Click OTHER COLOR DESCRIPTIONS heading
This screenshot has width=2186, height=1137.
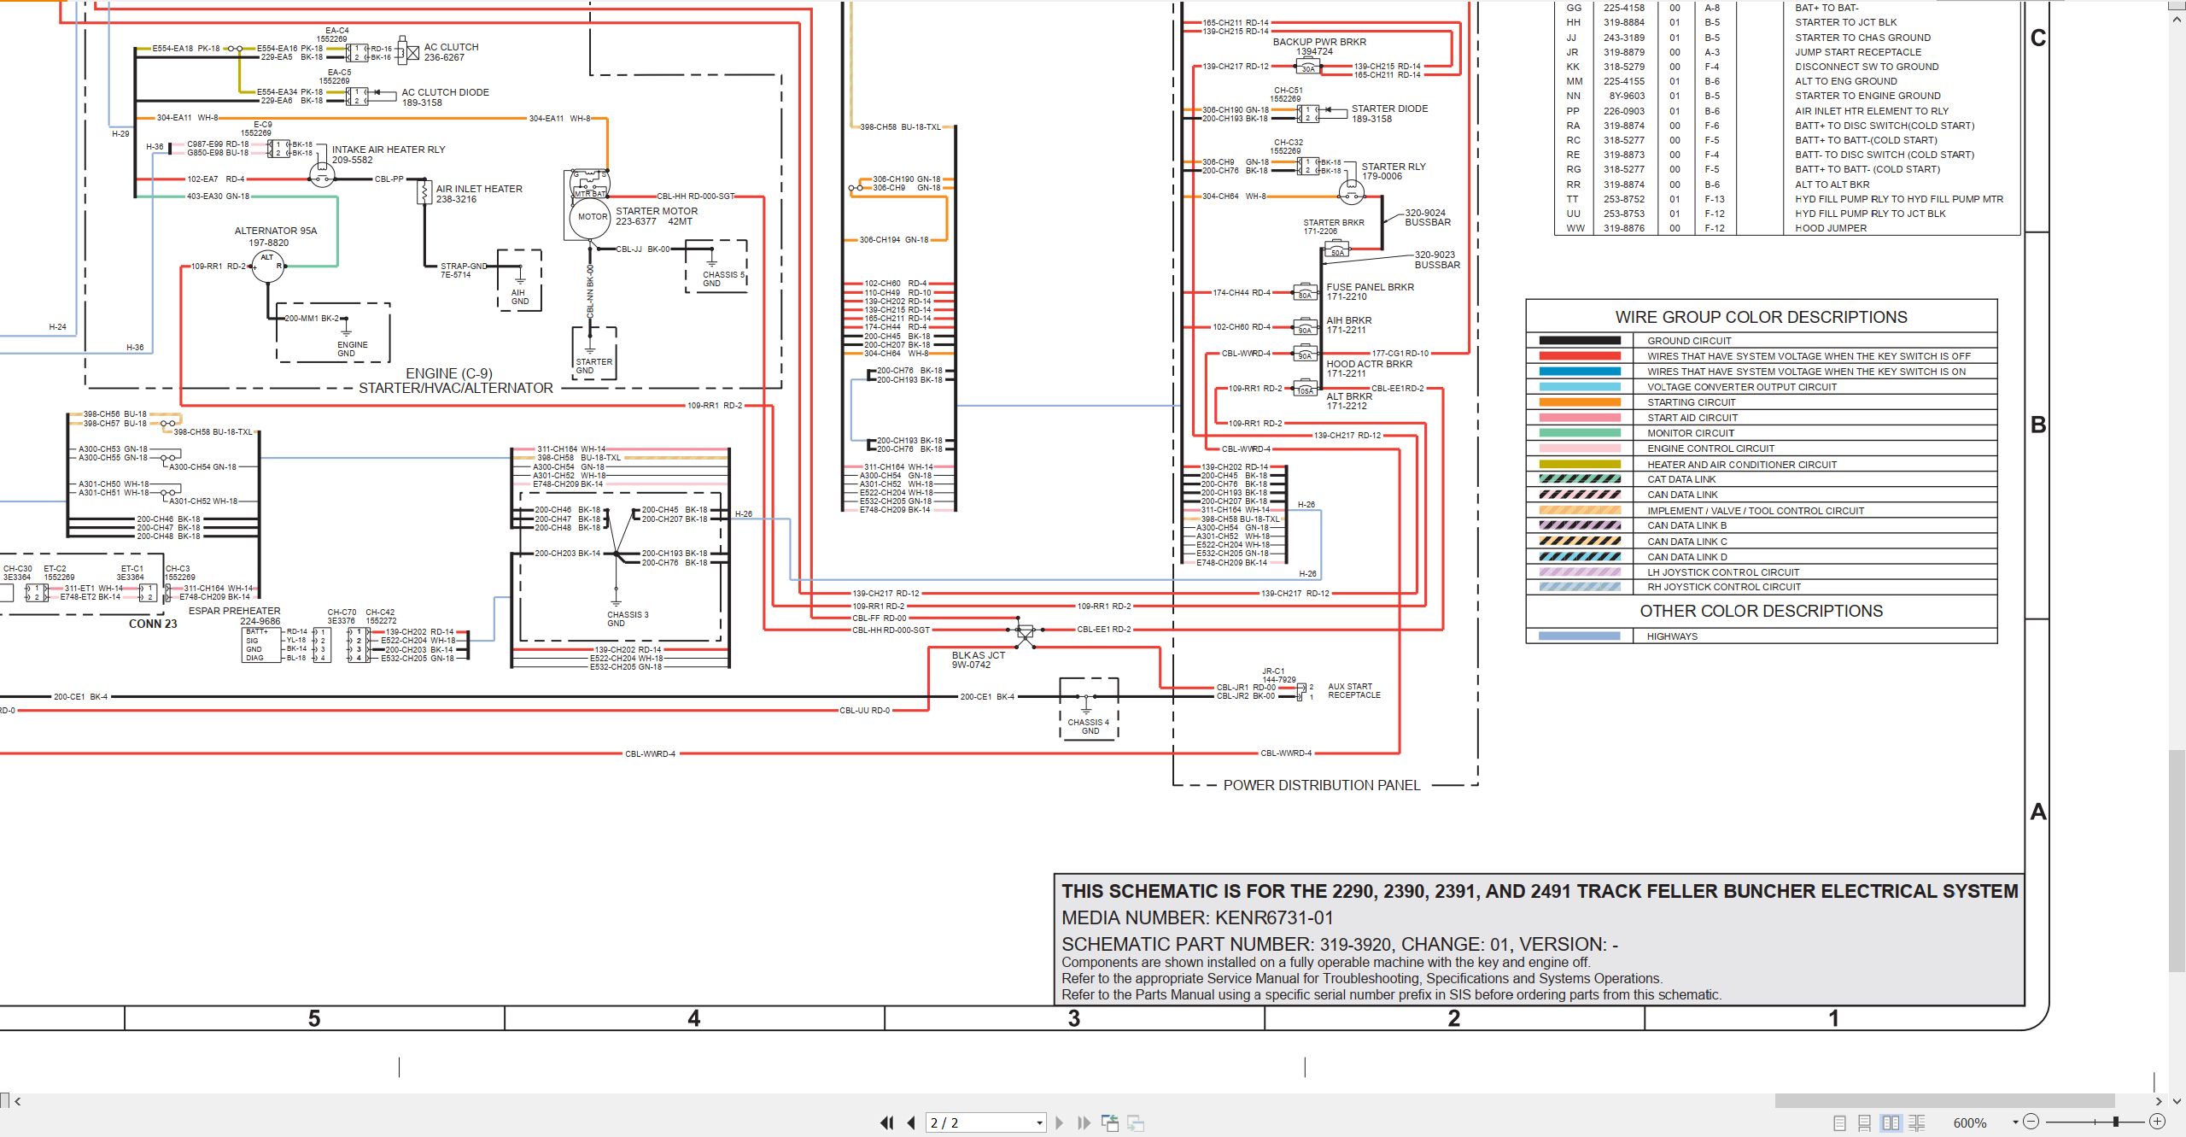point(1761,611)
